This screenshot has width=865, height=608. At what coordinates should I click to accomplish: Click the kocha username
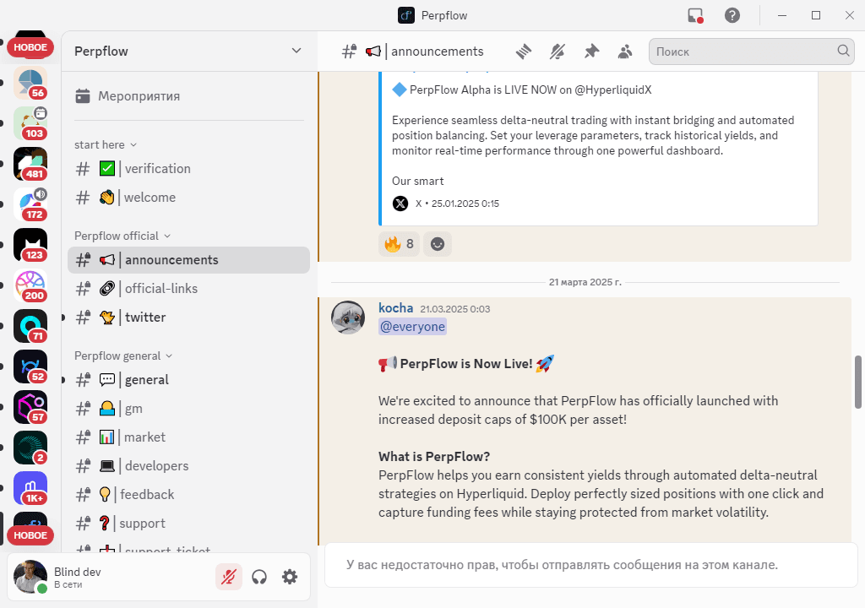click(395, 308)
